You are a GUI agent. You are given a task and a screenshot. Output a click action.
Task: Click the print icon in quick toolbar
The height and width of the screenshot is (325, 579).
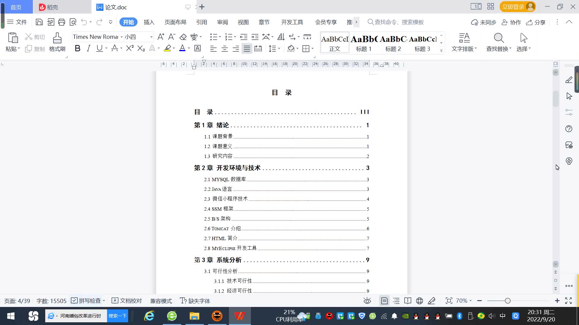click(62, 22)
